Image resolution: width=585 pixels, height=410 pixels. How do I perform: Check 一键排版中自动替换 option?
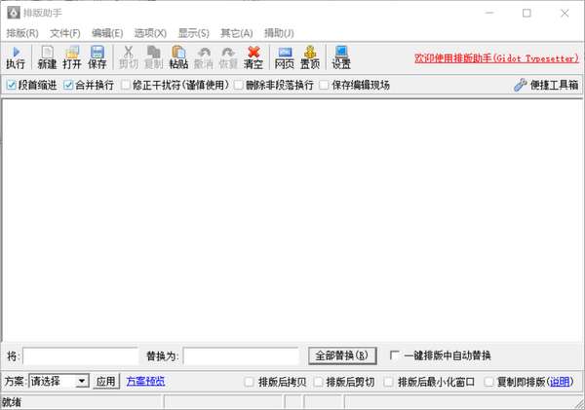[x=394, y=355]
